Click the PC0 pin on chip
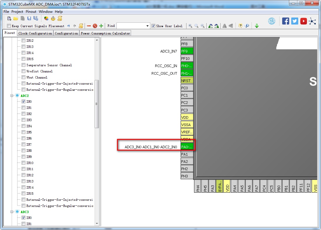This screenshot has width=321, height=230. [187, 88]
